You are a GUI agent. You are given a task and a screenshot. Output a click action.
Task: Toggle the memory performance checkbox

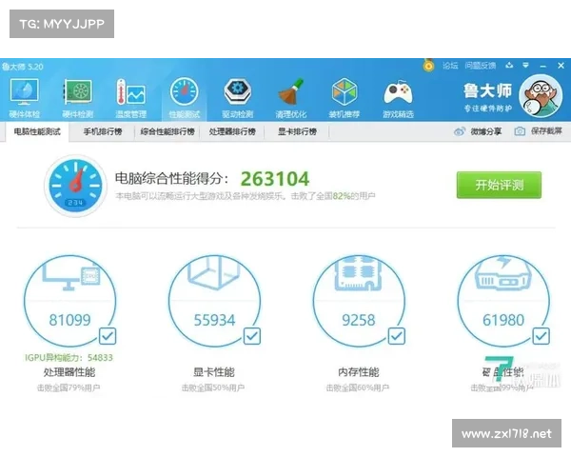point(395,336)
